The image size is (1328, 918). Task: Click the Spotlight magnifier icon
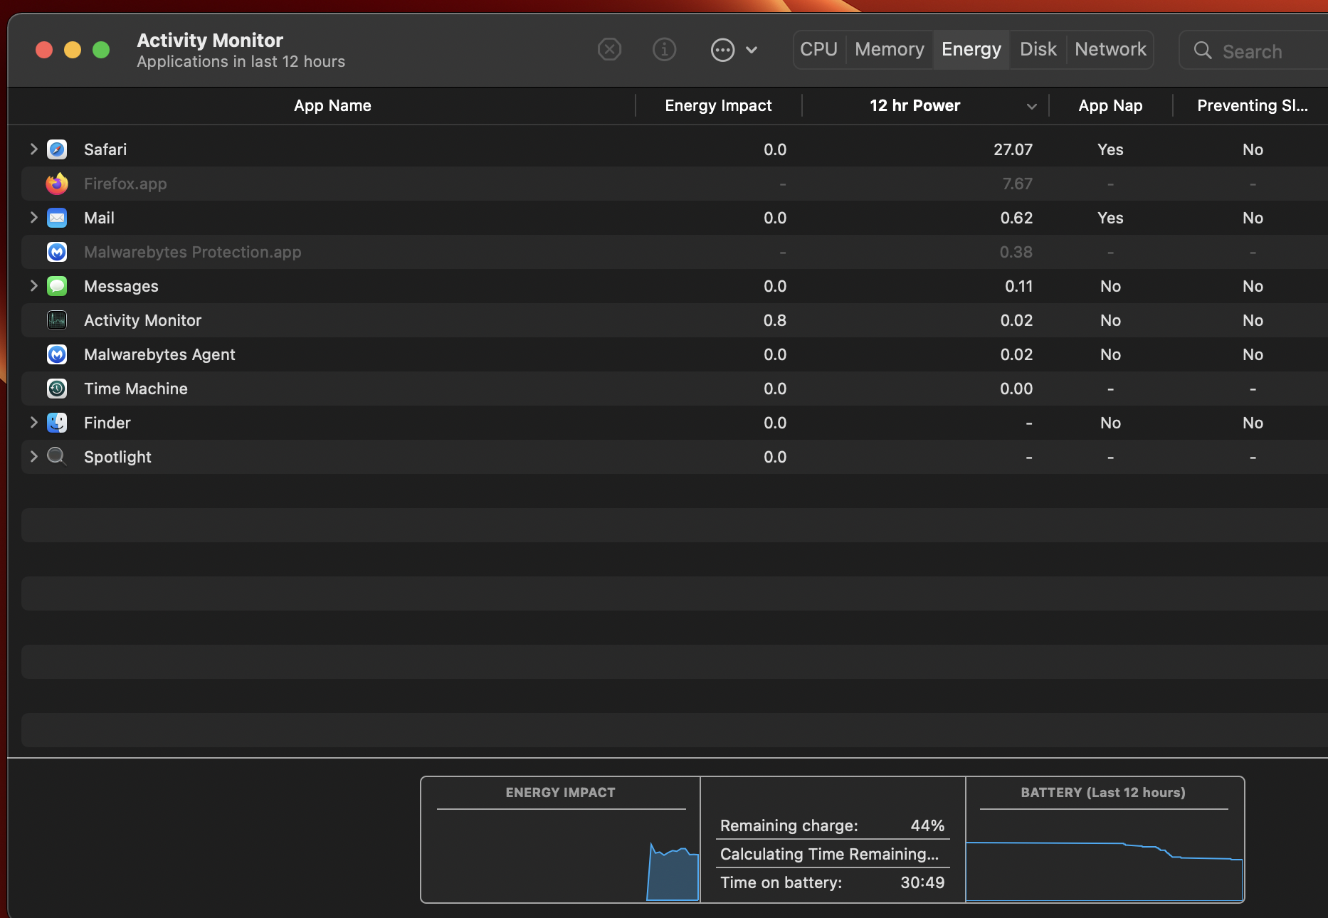click(x=57, y=456)
